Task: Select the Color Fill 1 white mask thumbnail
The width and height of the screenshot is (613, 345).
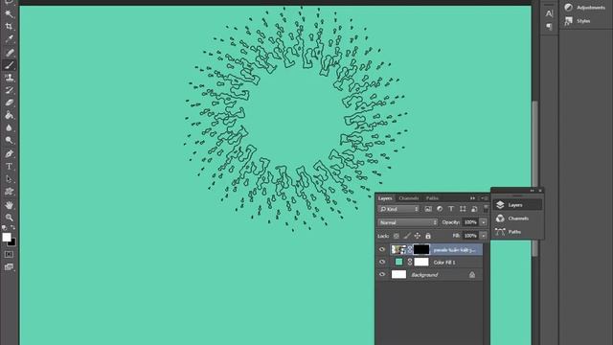Action: click(421, 262)
